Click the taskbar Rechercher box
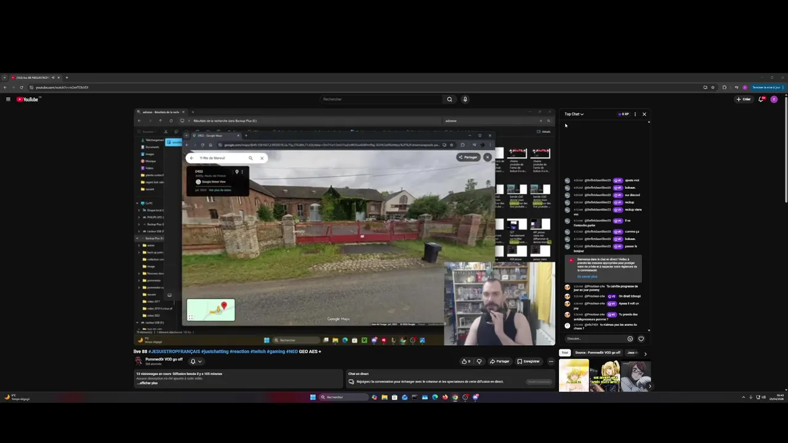The image size is (788, 443). tap(343, 397)
